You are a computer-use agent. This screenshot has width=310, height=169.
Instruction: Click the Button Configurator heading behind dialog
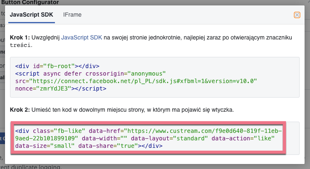(29, 2)
